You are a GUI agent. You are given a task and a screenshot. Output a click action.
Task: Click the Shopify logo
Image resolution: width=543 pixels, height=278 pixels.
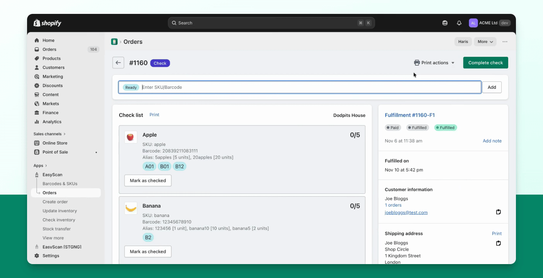47,23
